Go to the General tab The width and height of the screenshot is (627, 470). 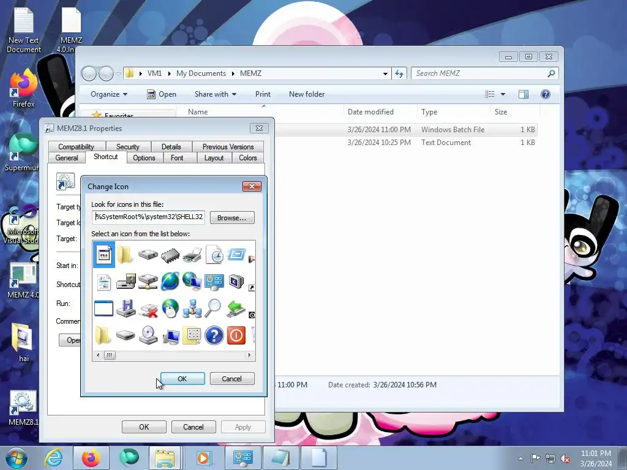coord(67,158)
